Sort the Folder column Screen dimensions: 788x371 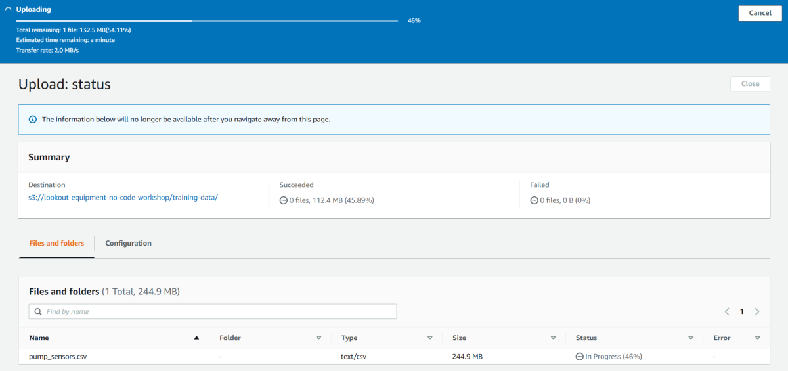(318, 338)
